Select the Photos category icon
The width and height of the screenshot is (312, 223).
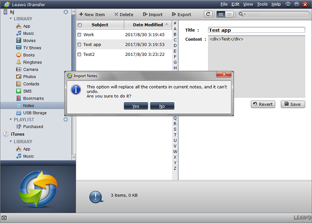[x=19, y=77]
